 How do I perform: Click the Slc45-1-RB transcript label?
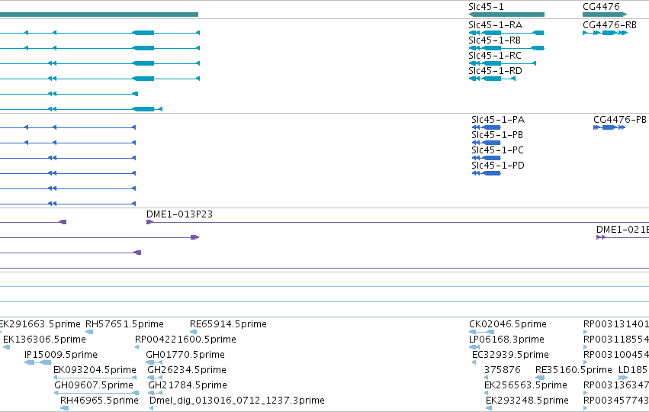tap(494, 40)
